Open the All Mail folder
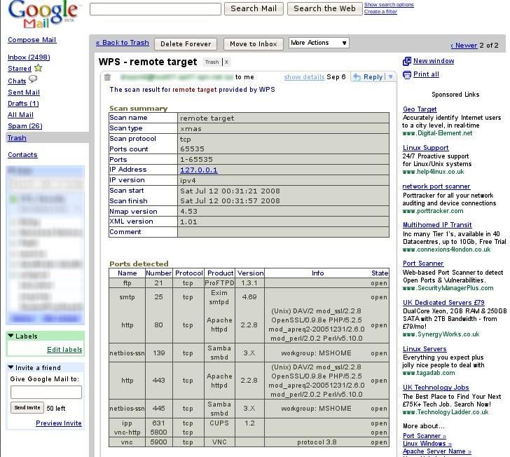The image size is (510, 457). click(20, 115)
